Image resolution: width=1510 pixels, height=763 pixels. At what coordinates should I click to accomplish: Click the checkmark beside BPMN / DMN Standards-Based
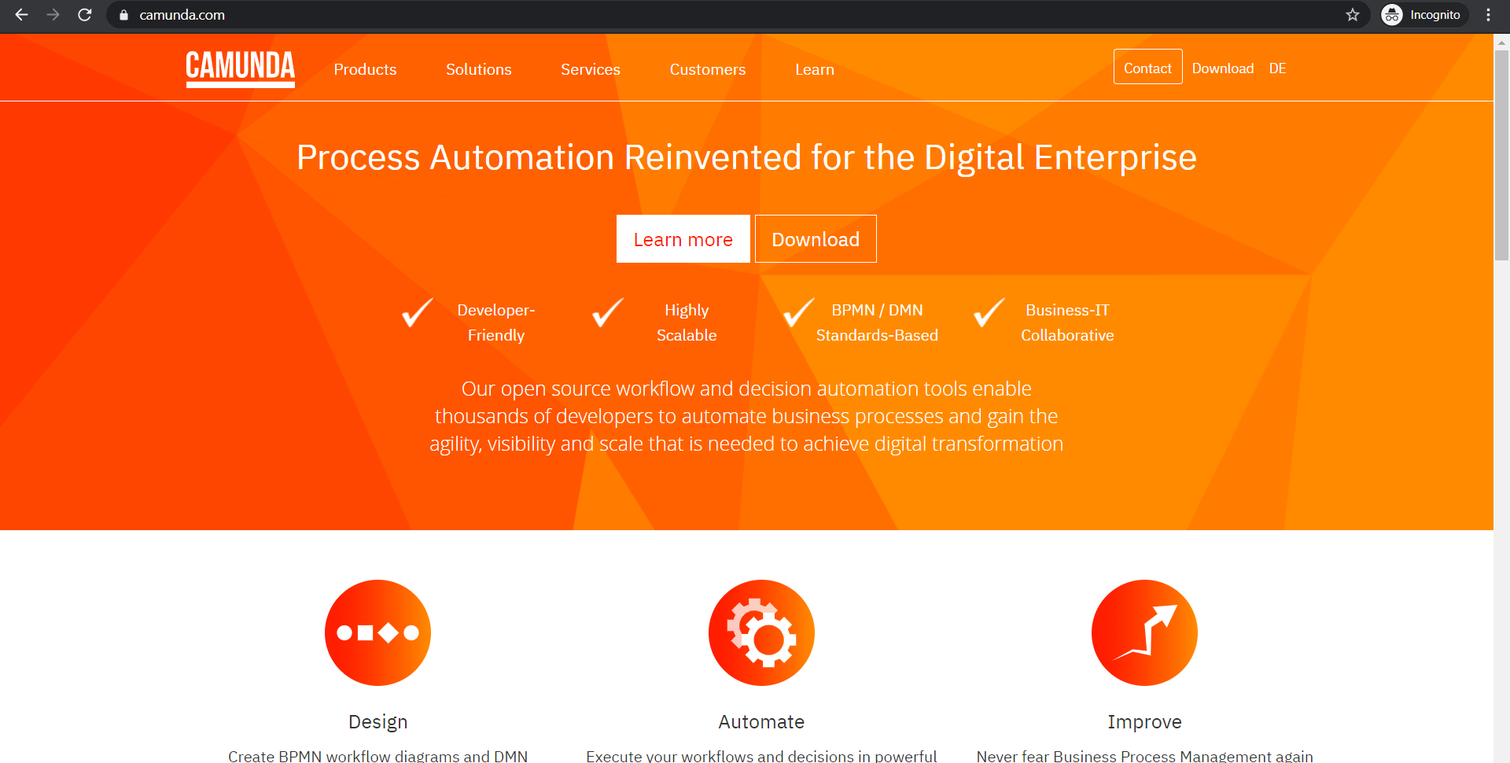798,312
